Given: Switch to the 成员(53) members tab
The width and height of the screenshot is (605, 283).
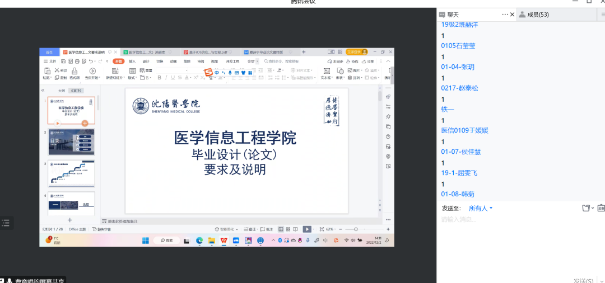Looking at the screenshot, I should tap(534, 15).
